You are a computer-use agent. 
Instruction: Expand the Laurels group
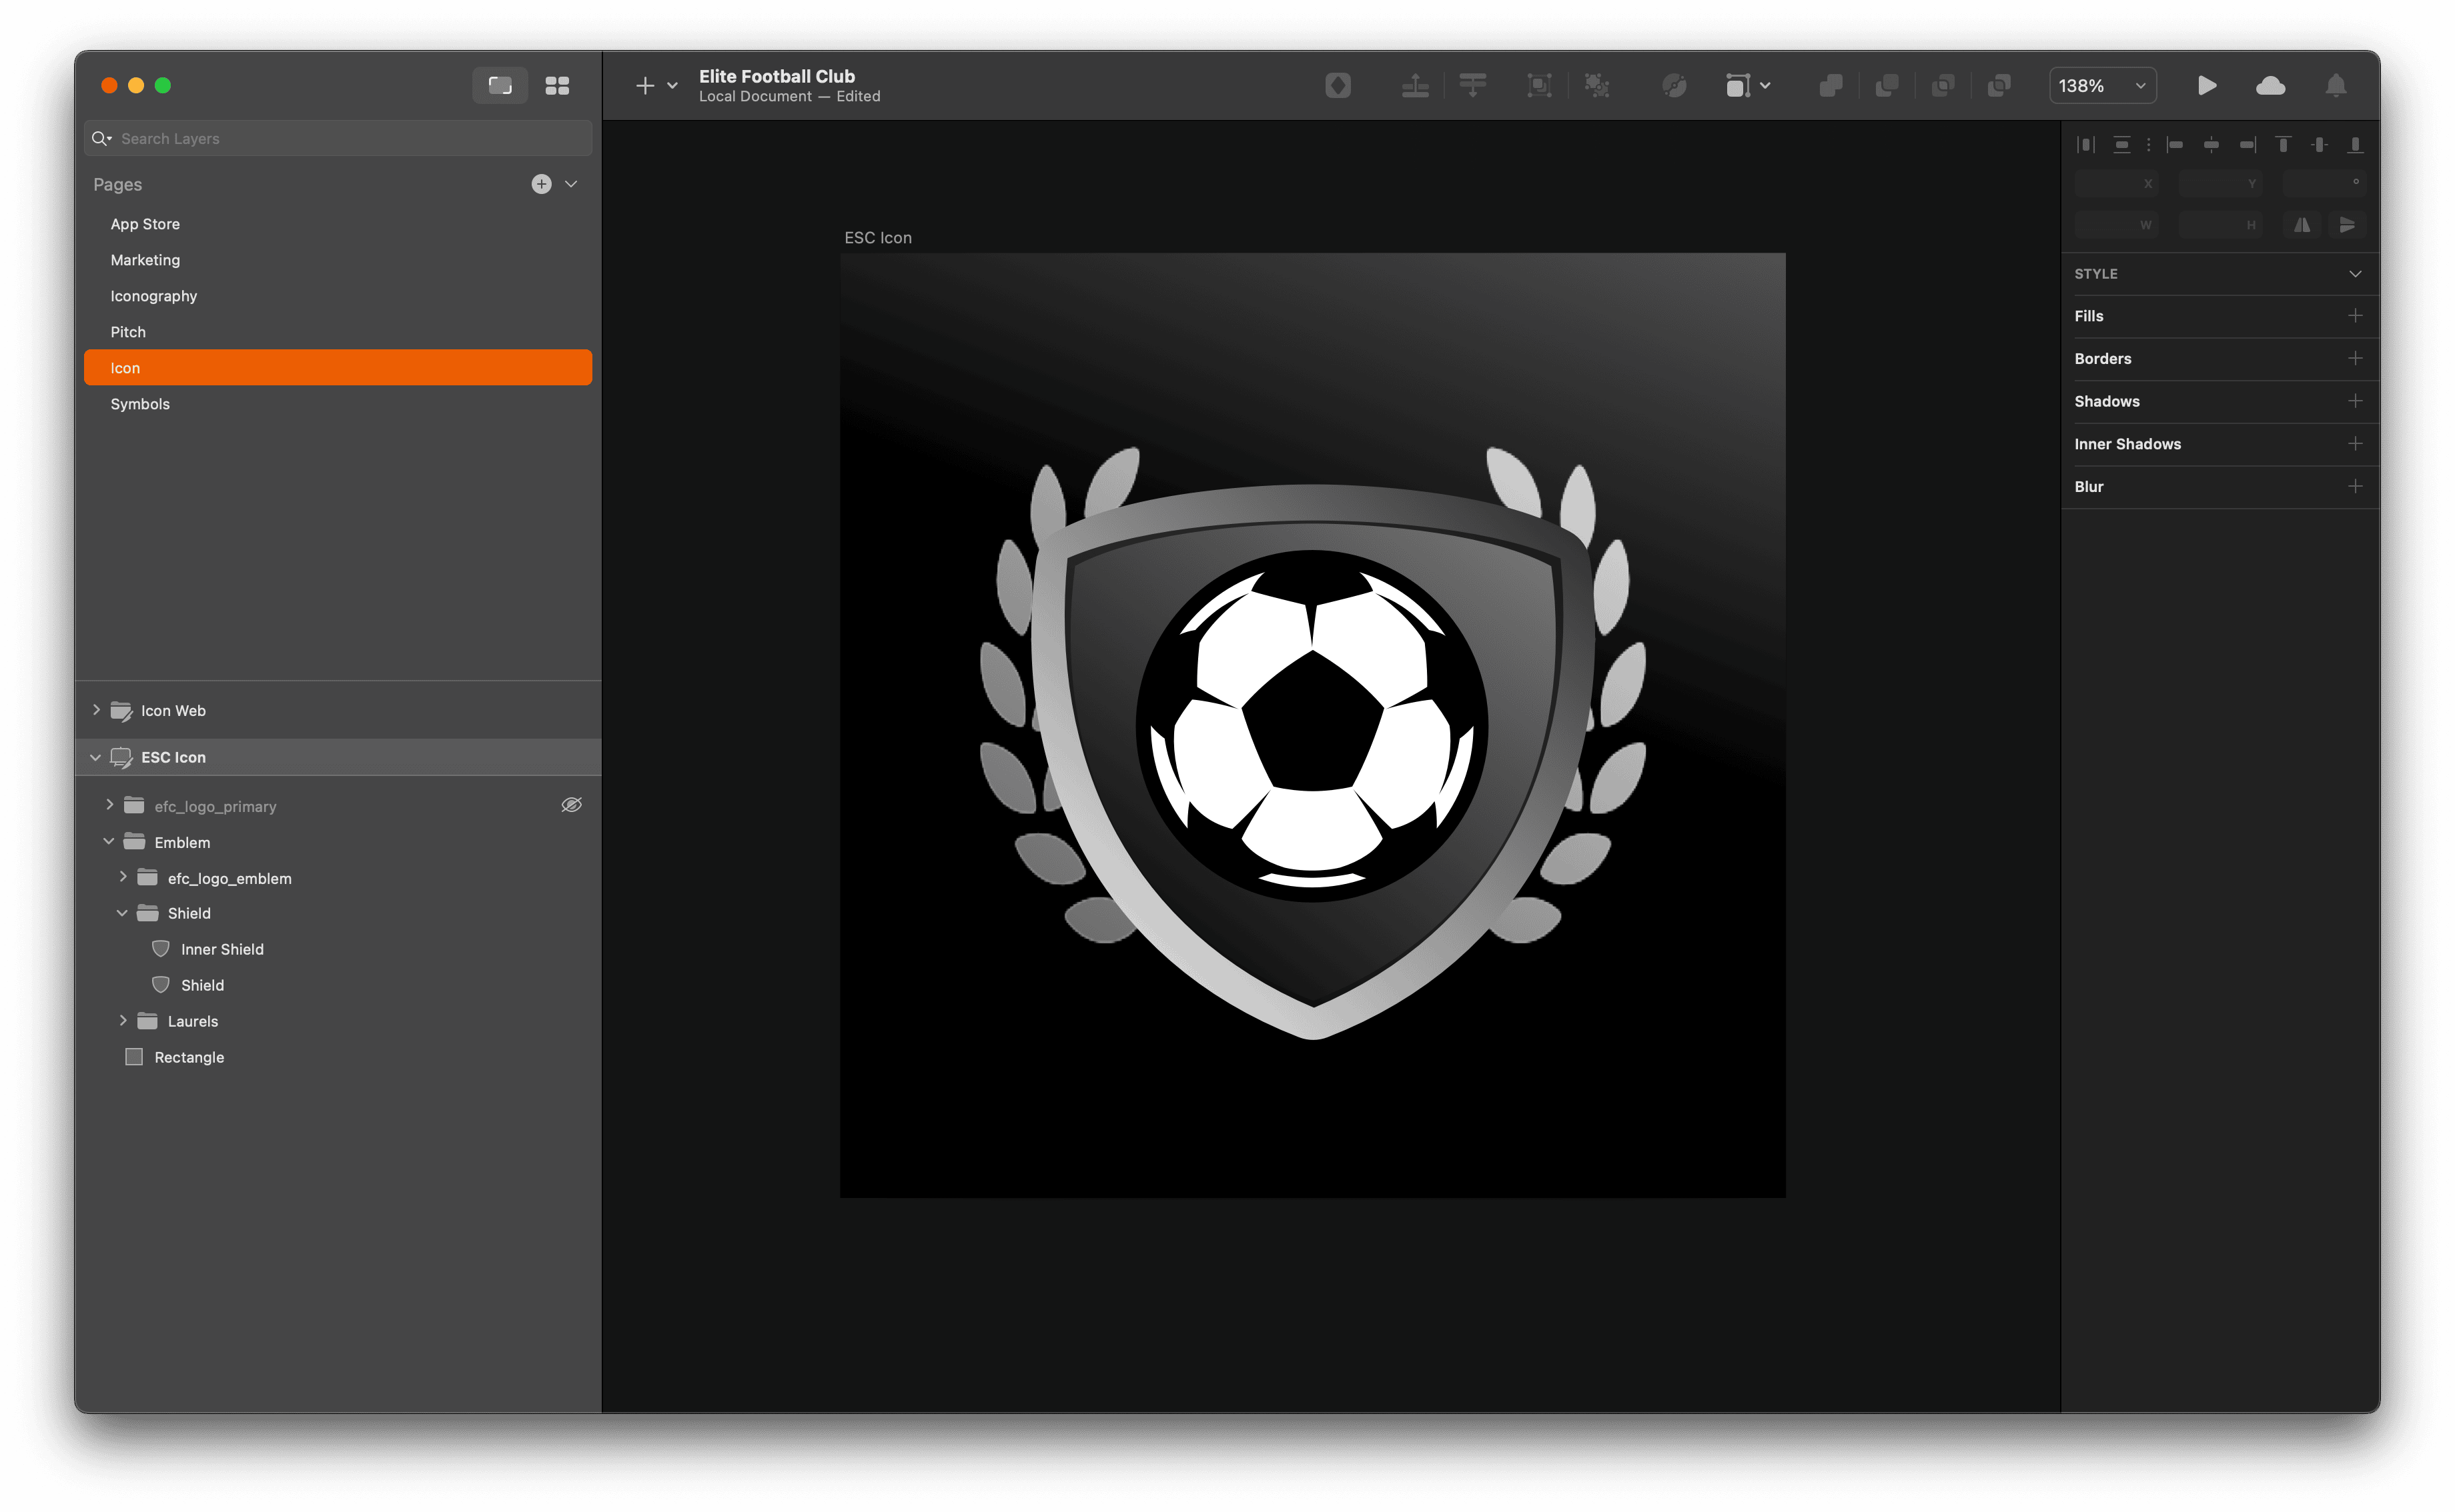[123, 1020]
